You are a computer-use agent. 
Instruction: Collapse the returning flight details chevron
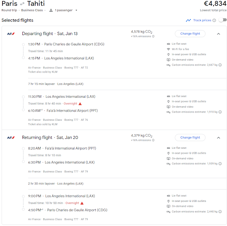tap(218, 138)
